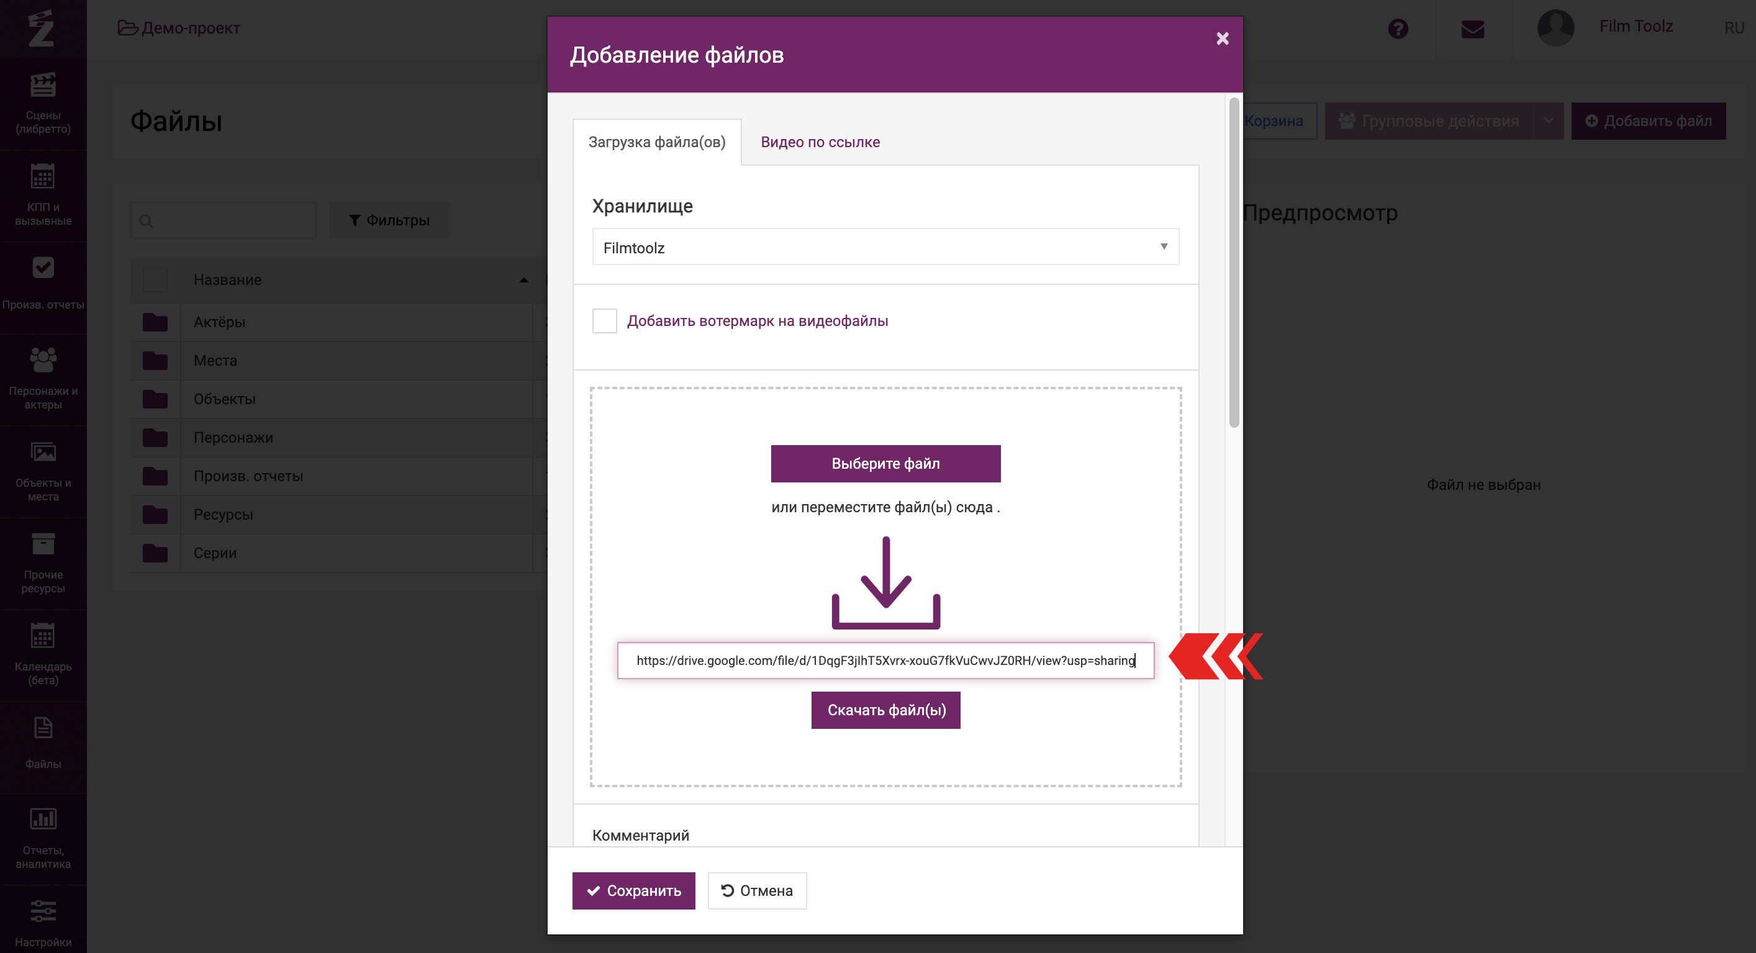This screenshot has height=953, width=1756.
Task: Click the Film Toolz user name
Action: coord(1636,27)
